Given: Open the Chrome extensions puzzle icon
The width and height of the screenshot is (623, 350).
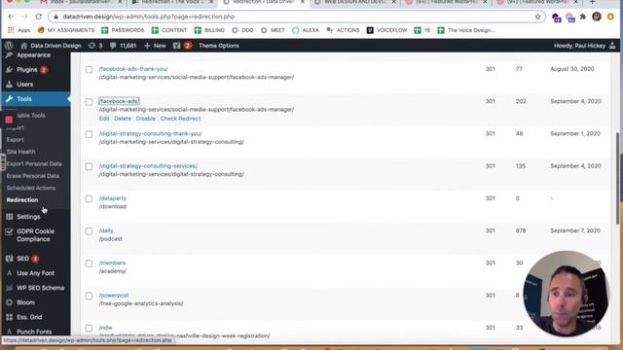Looking at the screenshot, I should click(x=583, y=17).
